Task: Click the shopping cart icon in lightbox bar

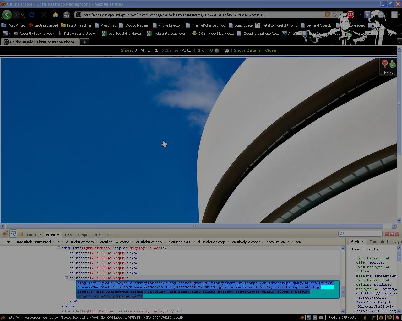Action: point(227,50)
